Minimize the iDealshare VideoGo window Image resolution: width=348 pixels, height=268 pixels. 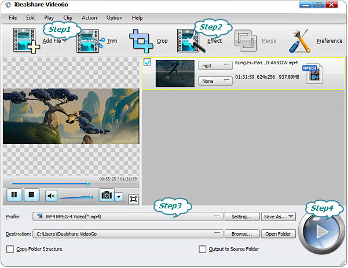pyautogui.click(x=306, y=5)
